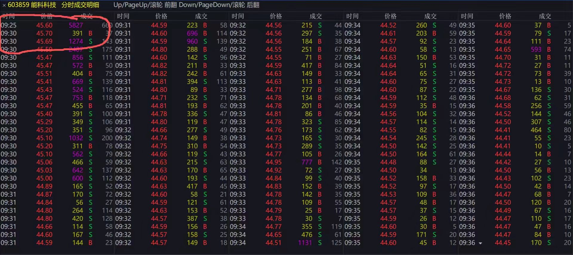573x255 pixels.
Task: Select price 44.83
Action: pyautogui.click(x=273, y=186)
